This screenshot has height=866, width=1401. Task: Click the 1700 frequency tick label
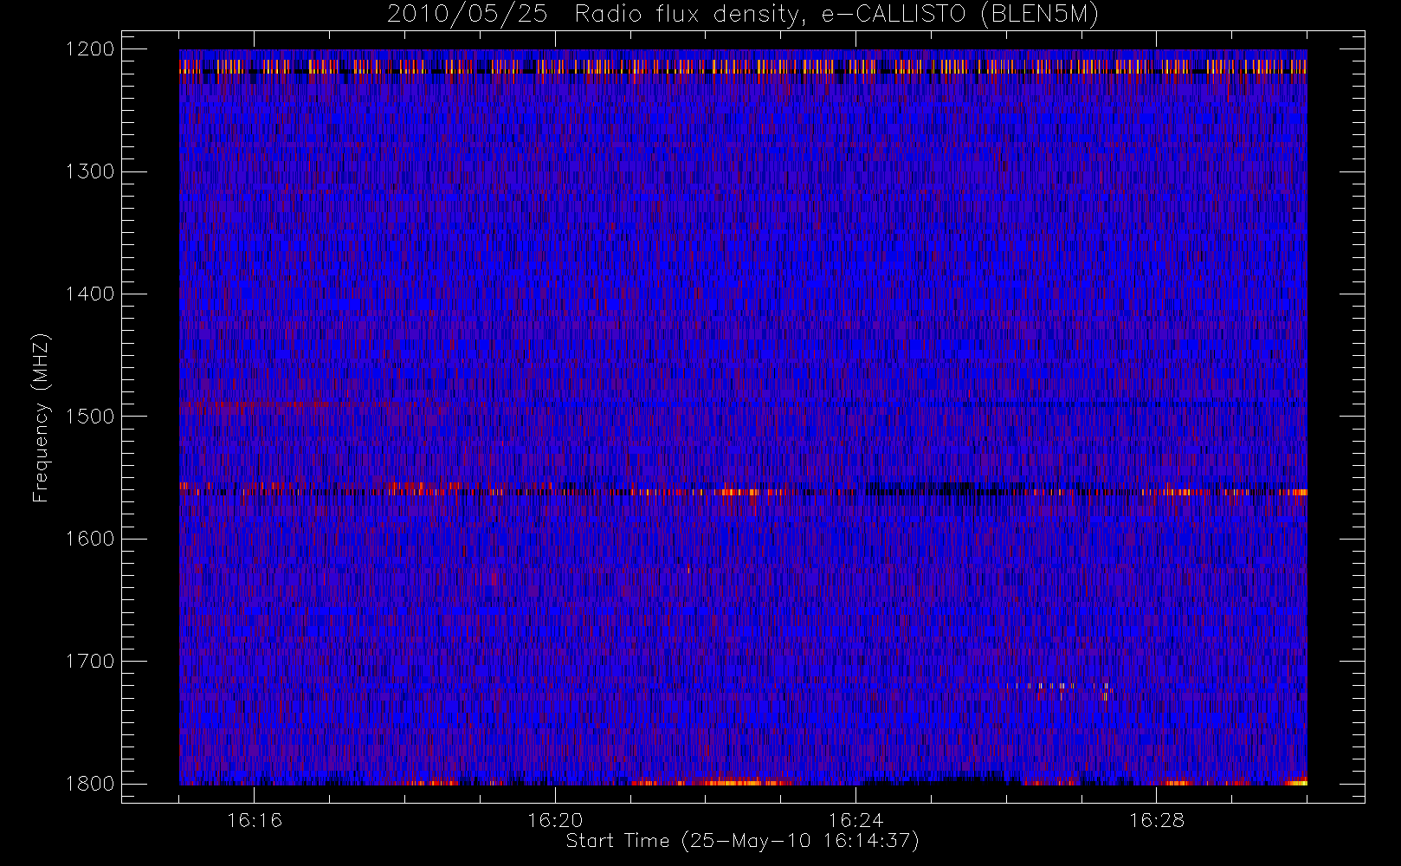coord(90,661)
